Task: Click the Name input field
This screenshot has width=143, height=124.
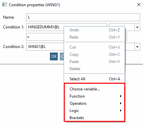Action: [83, 17]
